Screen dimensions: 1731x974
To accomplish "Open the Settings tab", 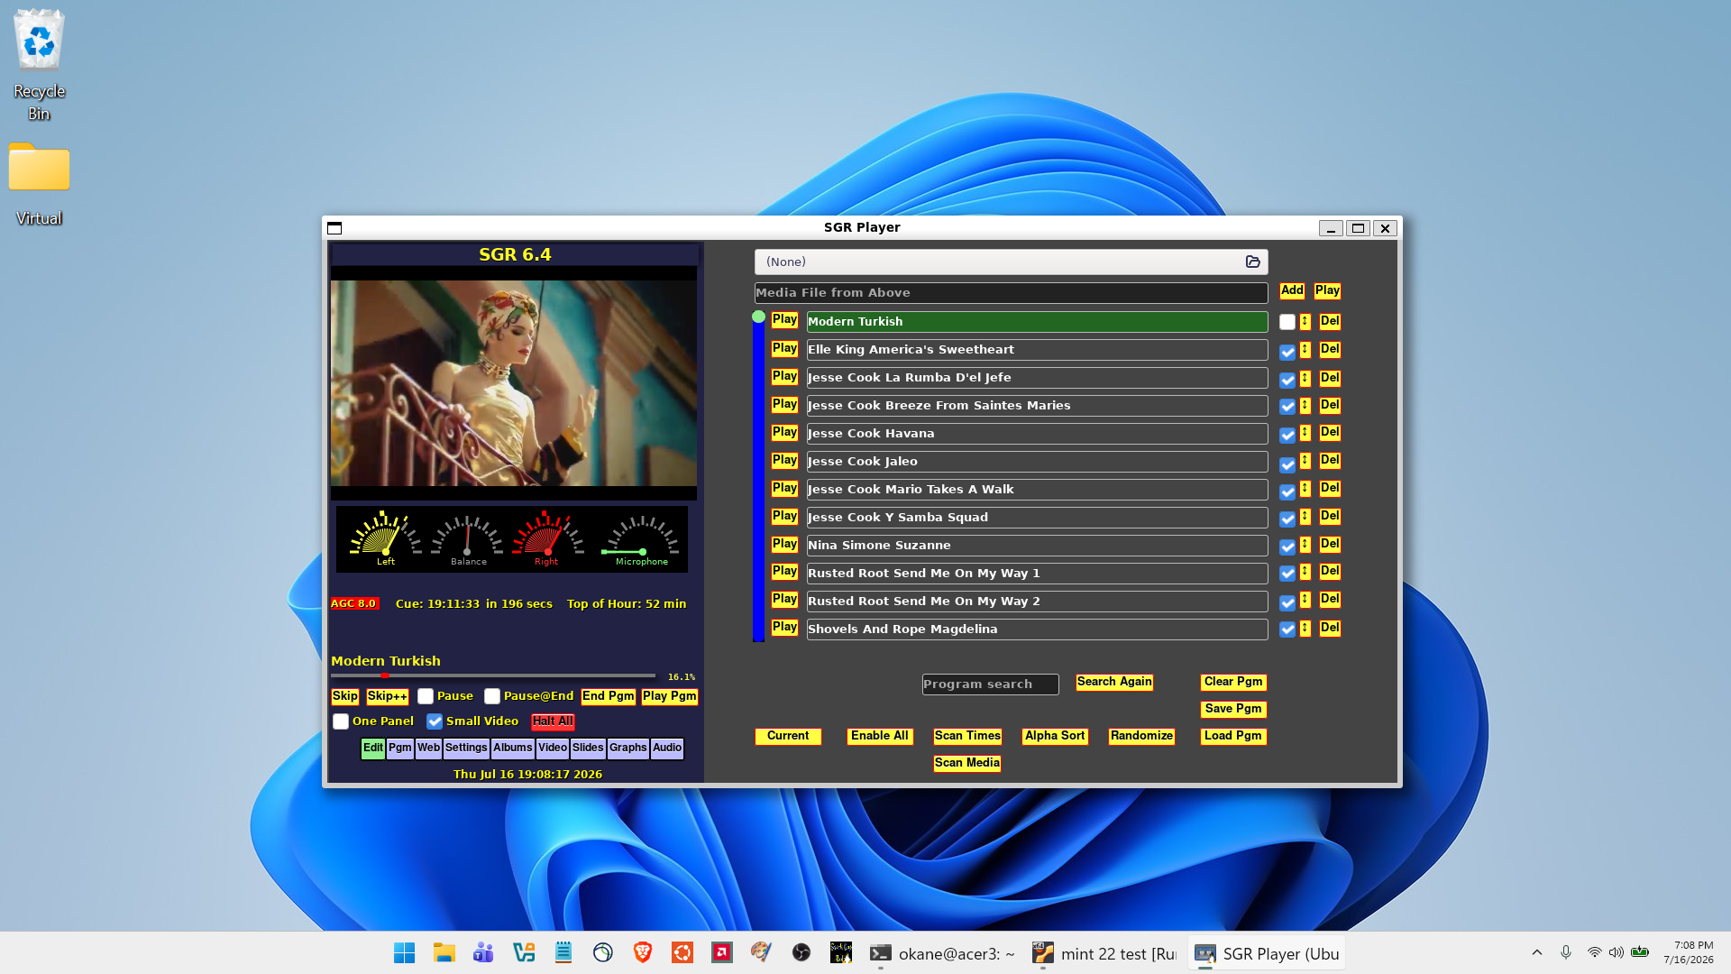I will pyautogui.click(x=466, y=748).
